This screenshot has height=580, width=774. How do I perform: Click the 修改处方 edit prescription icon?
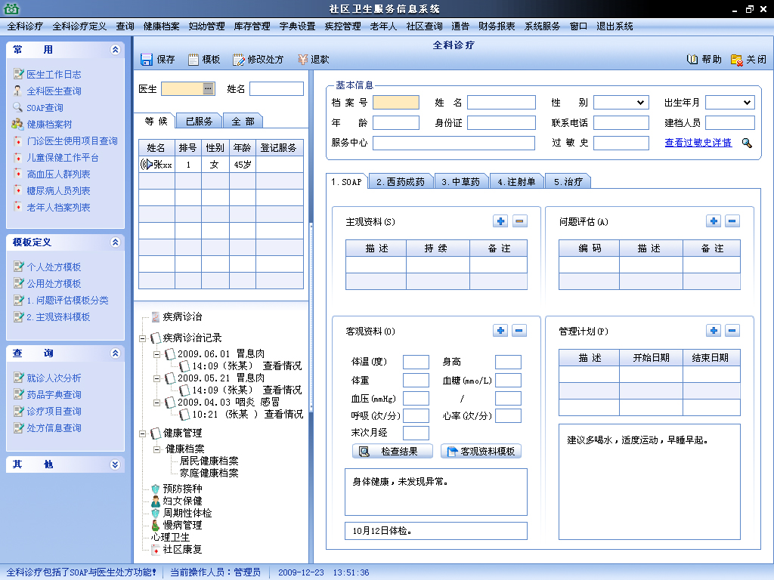pos(239,60)
